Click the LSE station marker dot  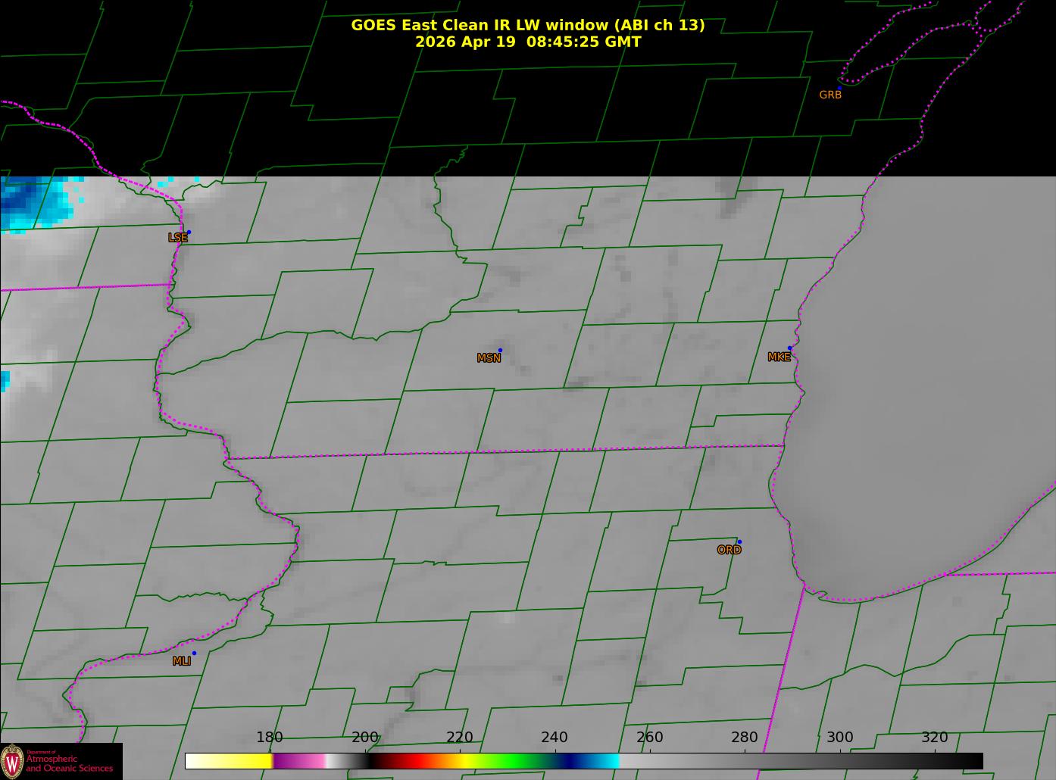click(x=189, y=232)
